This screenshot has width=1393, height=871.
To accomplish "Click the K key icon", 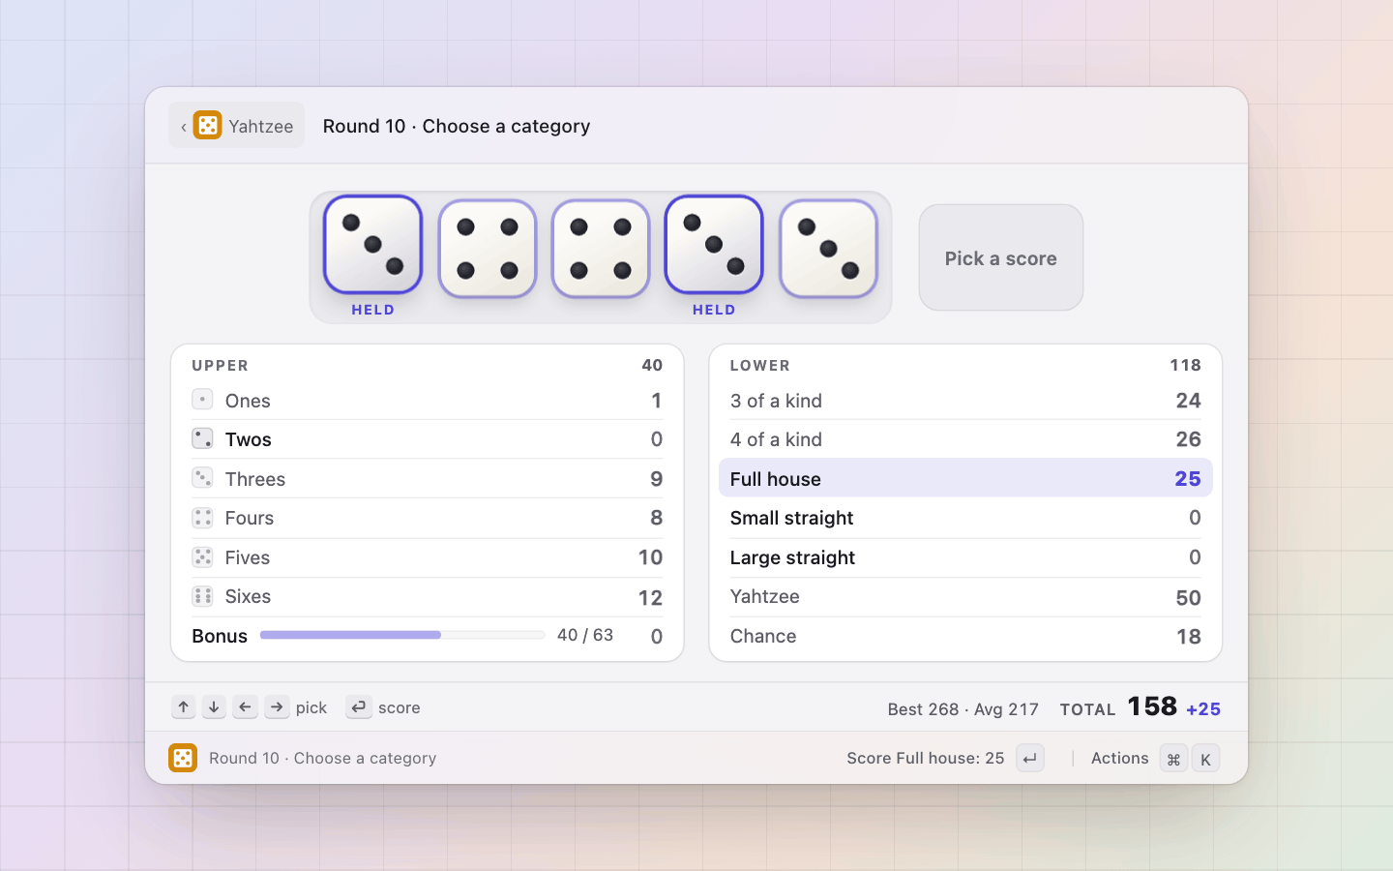I will pos(1205,759).
